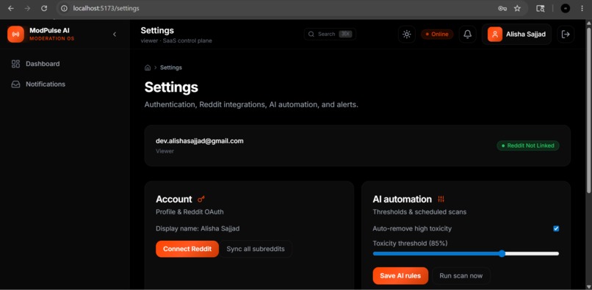Toggle light/dark theme sun icon
This screenshot has width=592, height=290.
click(407, 35)
